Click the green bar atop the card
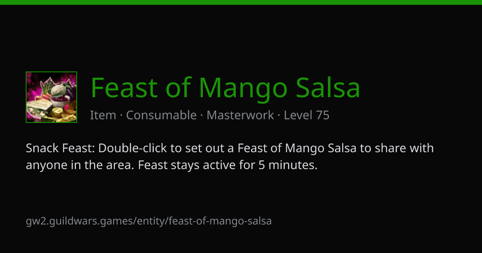Screen dimensions: 482x253 coord(241,2)
